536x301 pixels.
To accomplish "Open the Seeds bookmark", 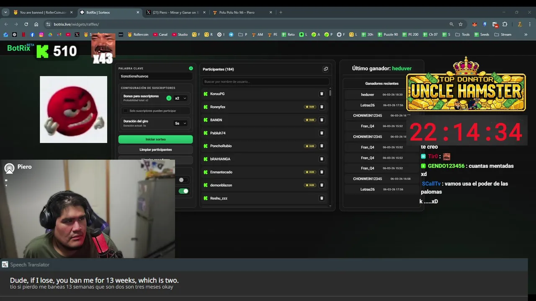I will pos(482,35).
